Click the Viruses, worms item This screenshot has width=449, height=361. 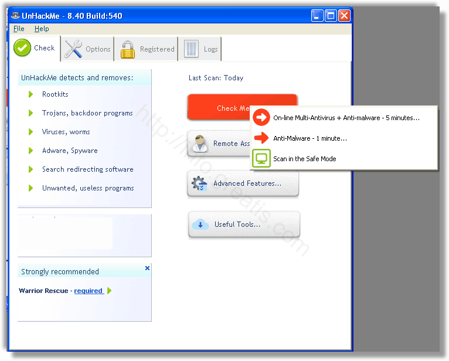pos(66,132)
